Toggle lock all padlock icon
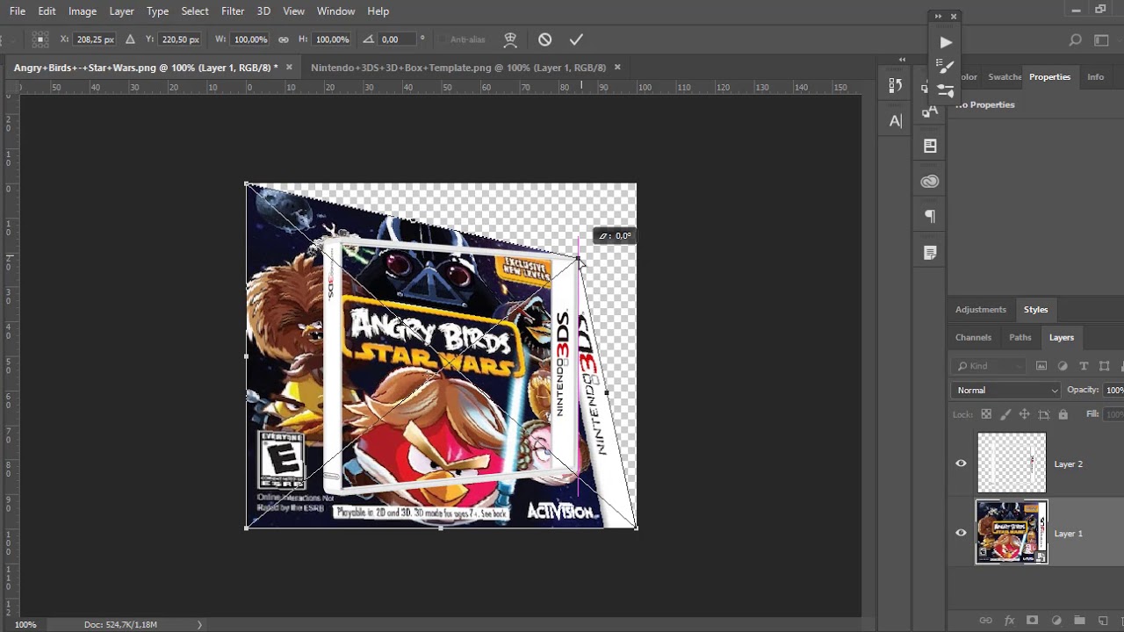Viewport: 1124px width, 632px height. (1063, 414)
